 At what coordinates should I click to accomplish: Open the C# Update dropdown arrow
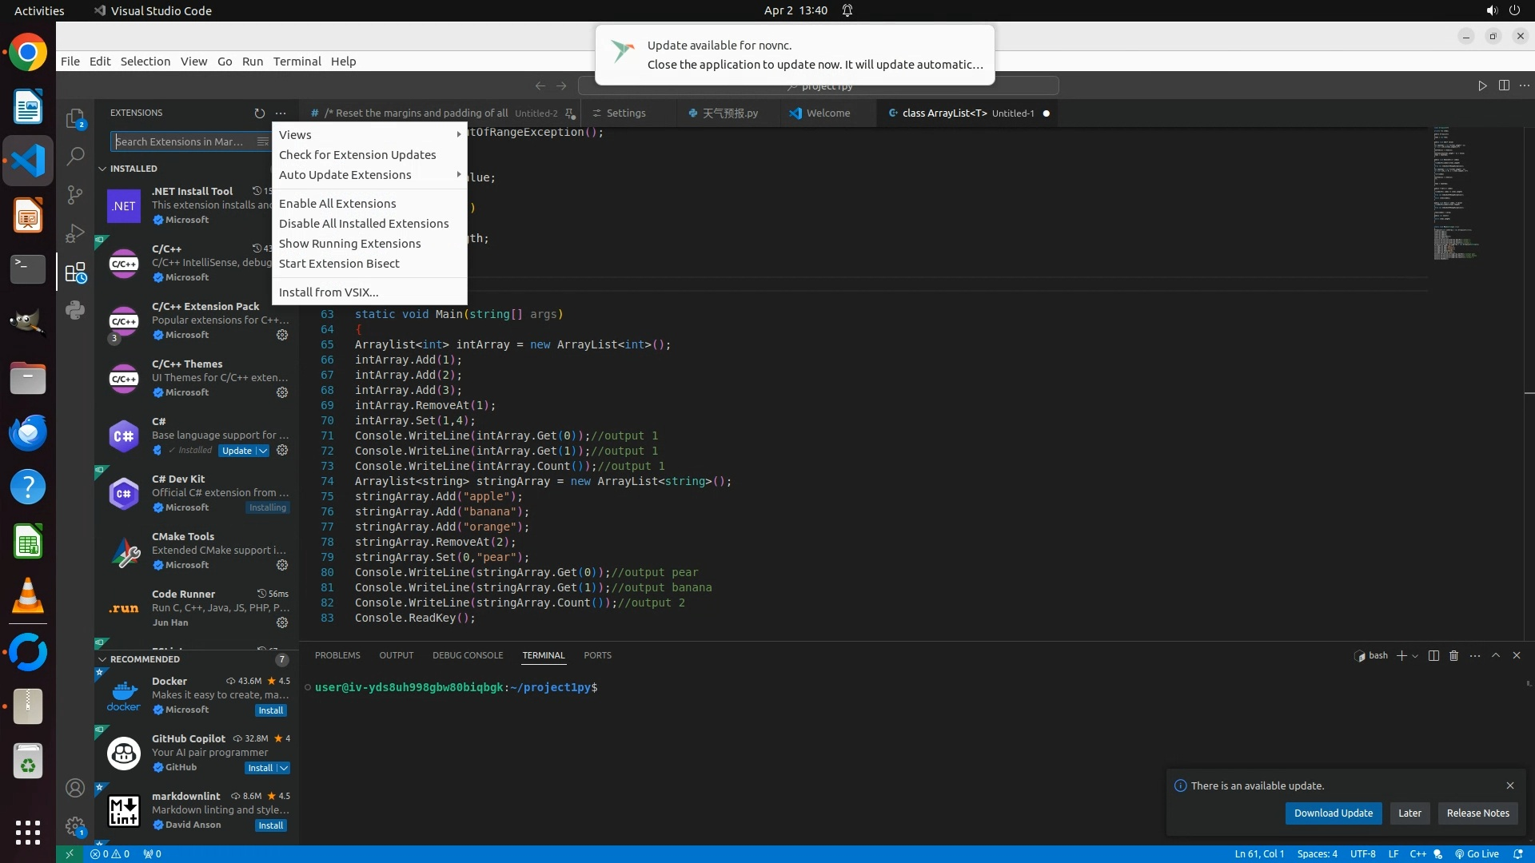pyautogui.click(x=262, y=451)
